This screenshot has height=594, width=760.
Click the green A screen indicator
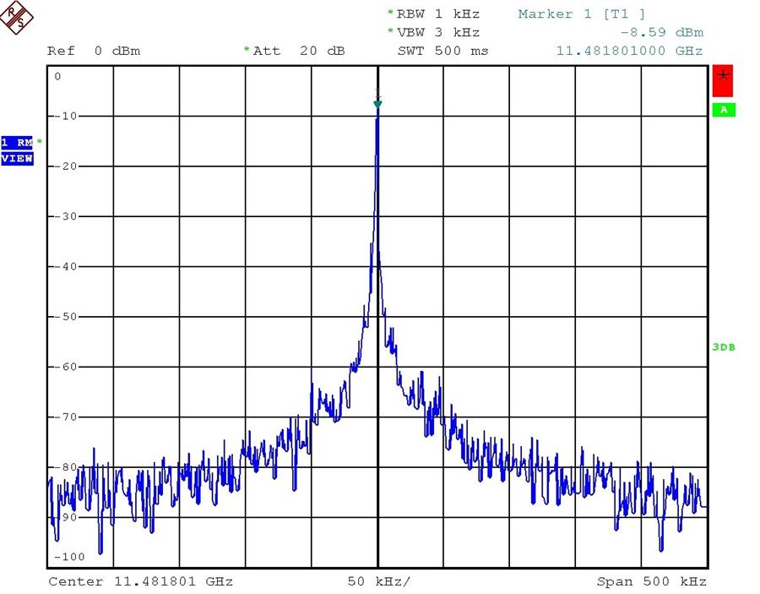(723, 110)
